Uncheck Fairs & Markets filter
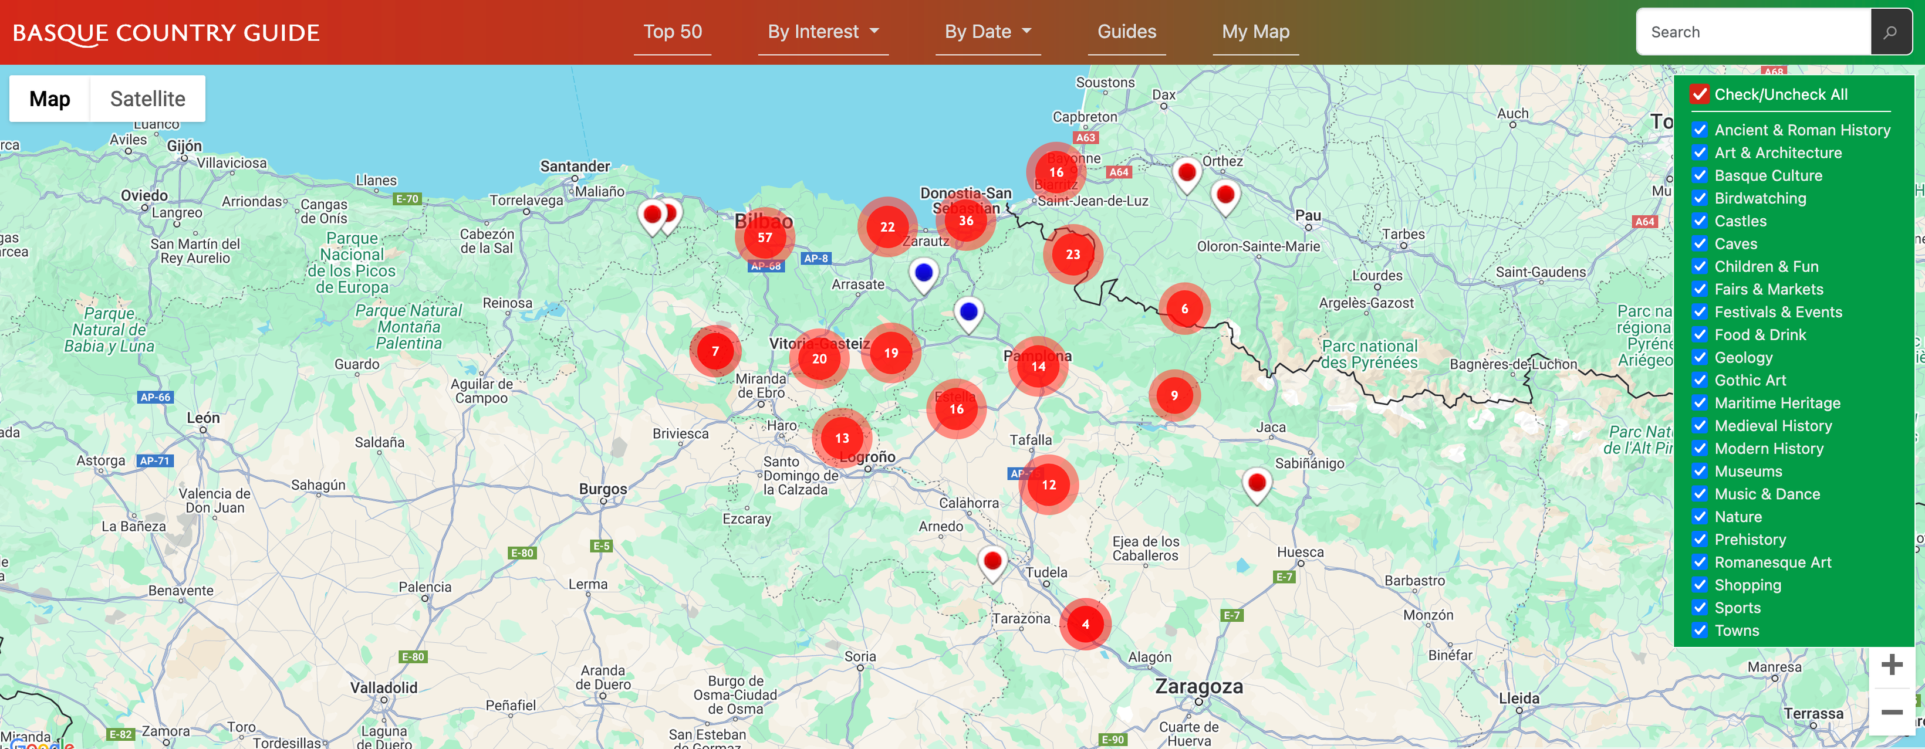 (1699, 289)
